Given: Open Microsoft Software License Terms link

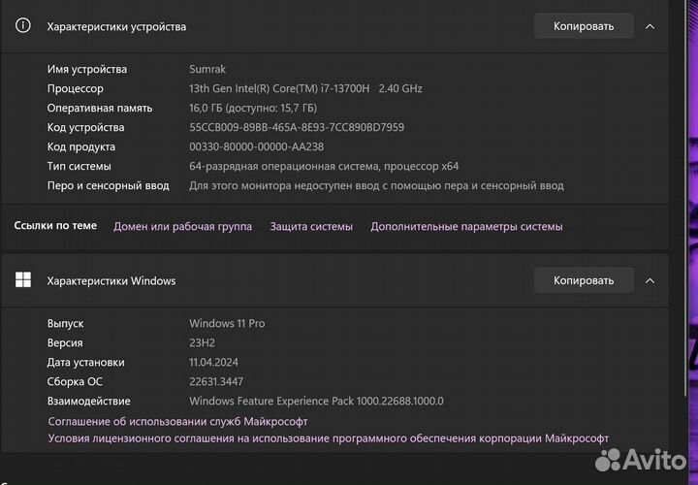Looking at the screenshot, I should point(328,438).
